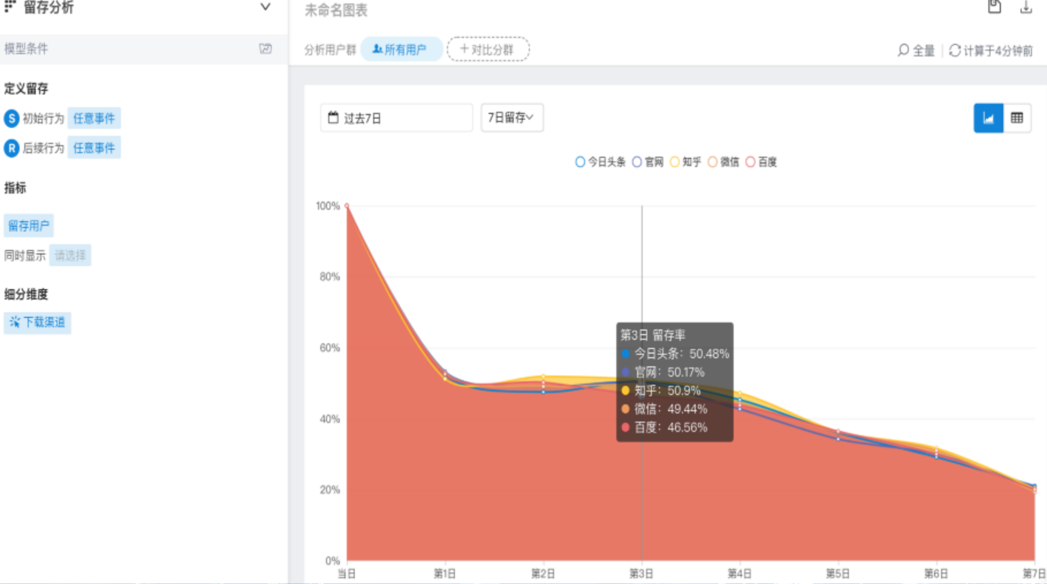Image resolution: width=1047 pixels, height=584 pixels.
Task: Click the 下载渠道 dimension button
Action: (x=37, y=322)
